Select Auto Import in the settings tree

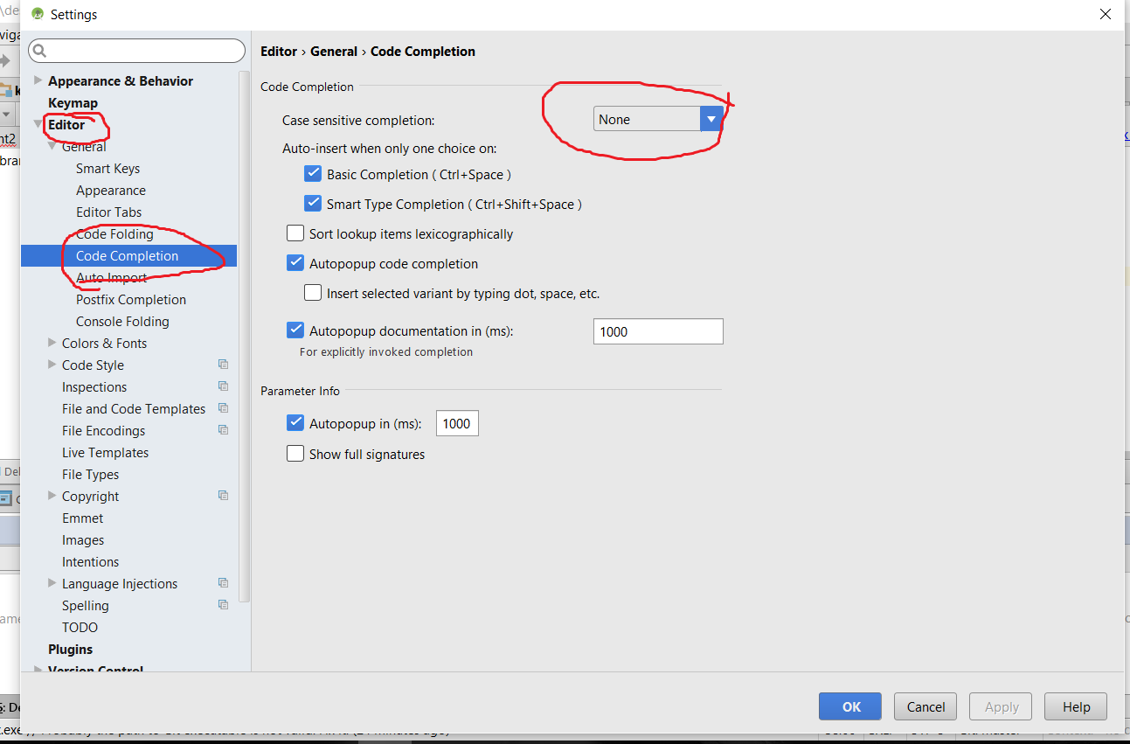click(111, 278)
